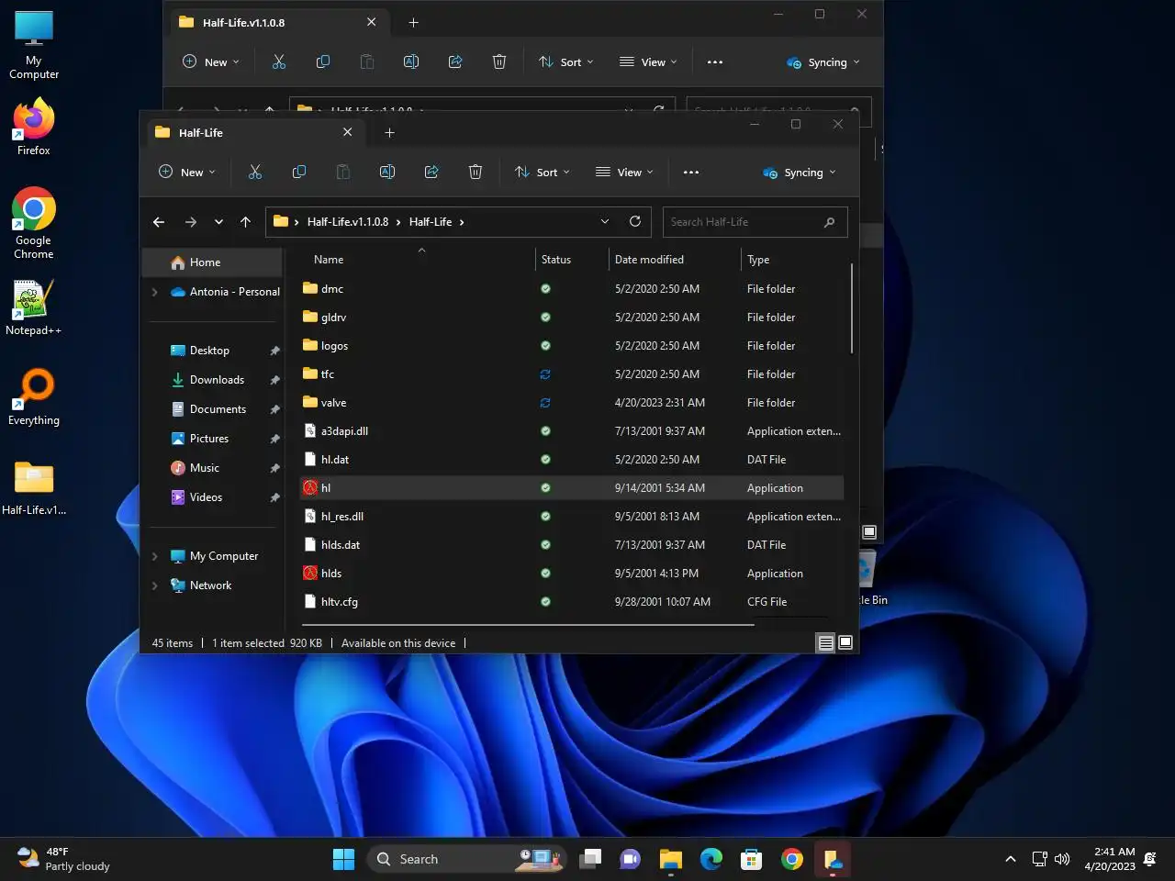
Task: Select Half-Life.v1... desktop folder
Action: coord(34,488)
